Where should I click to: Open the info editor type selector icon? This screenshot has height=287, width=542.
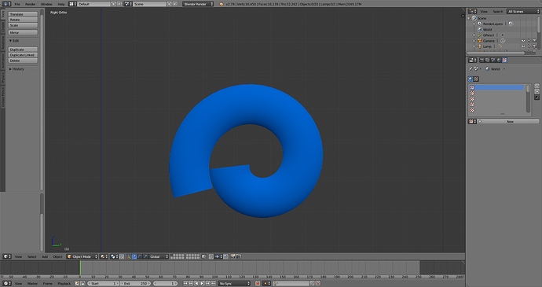click(7, 4)
